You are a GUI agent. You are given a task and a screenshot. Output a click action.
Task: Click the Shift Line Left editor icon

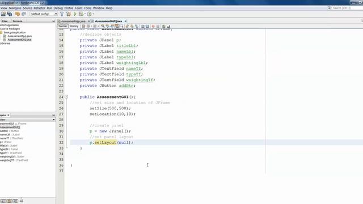[142, 26]
